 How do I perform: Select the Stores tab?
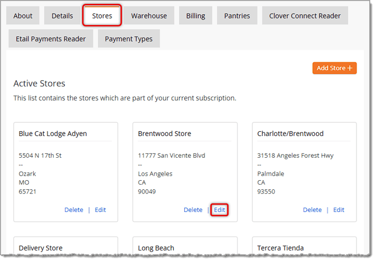point(102,16)
